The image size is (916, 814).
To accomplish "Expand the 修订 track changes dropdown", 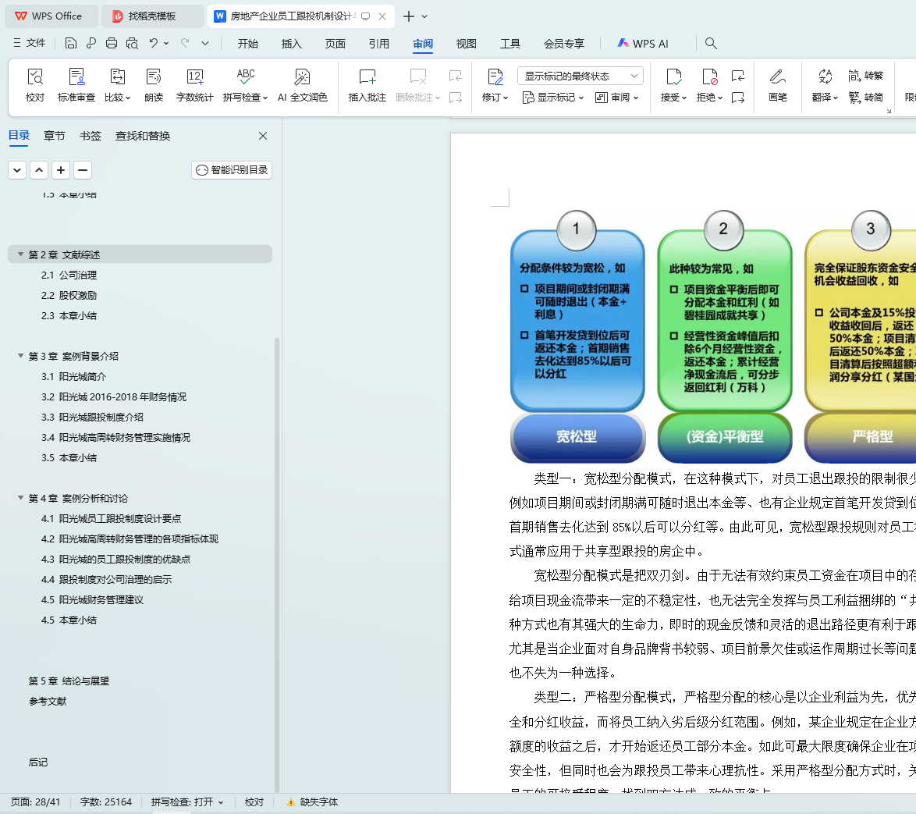I will [495, 97].
